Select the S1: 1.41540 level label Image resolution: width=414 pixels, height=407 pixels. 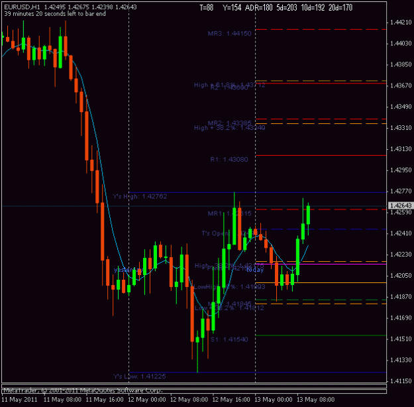[229, 339]
